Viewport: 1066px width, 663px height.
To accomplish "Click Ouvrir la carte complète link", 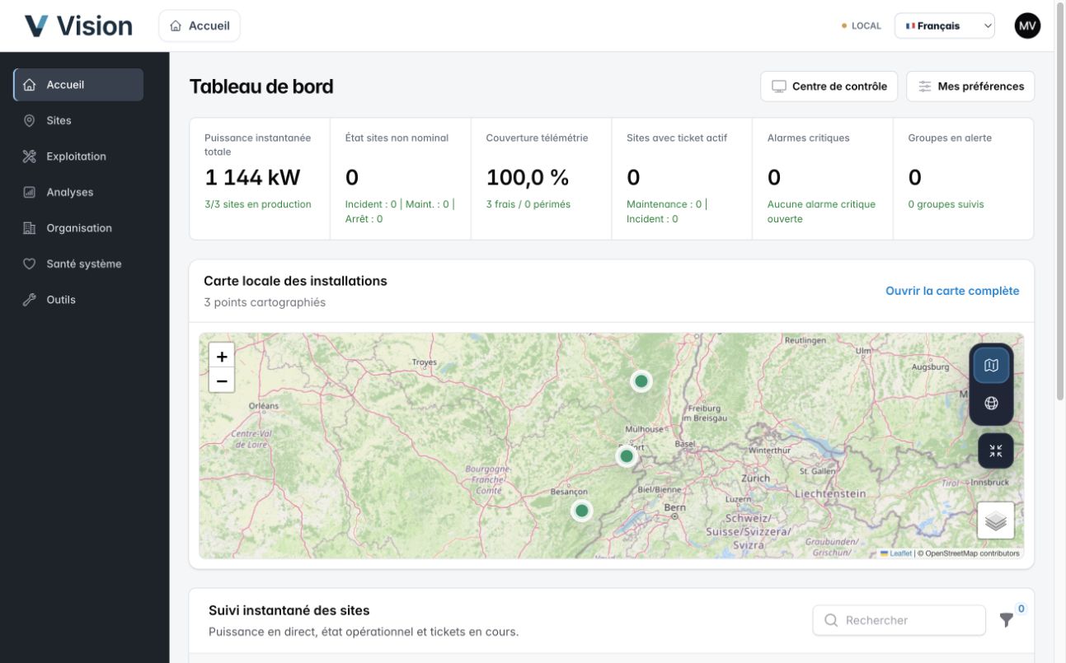I will tap(952, 291).
